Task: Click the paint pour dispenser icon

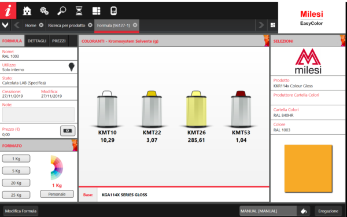Action: tap(304, 211)
